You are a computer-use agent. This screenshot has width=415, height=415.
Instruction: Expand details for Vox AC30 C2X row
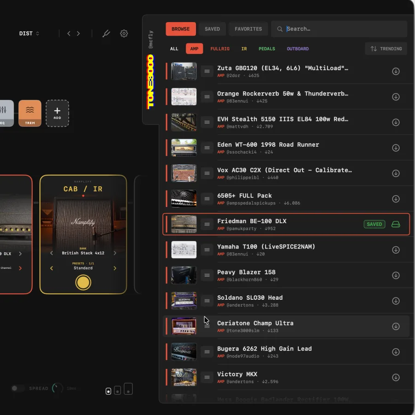pos(207,173)
